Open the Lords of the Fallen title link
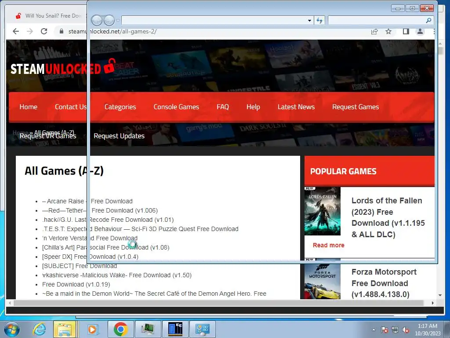450x338 pixels. [388, 217]
